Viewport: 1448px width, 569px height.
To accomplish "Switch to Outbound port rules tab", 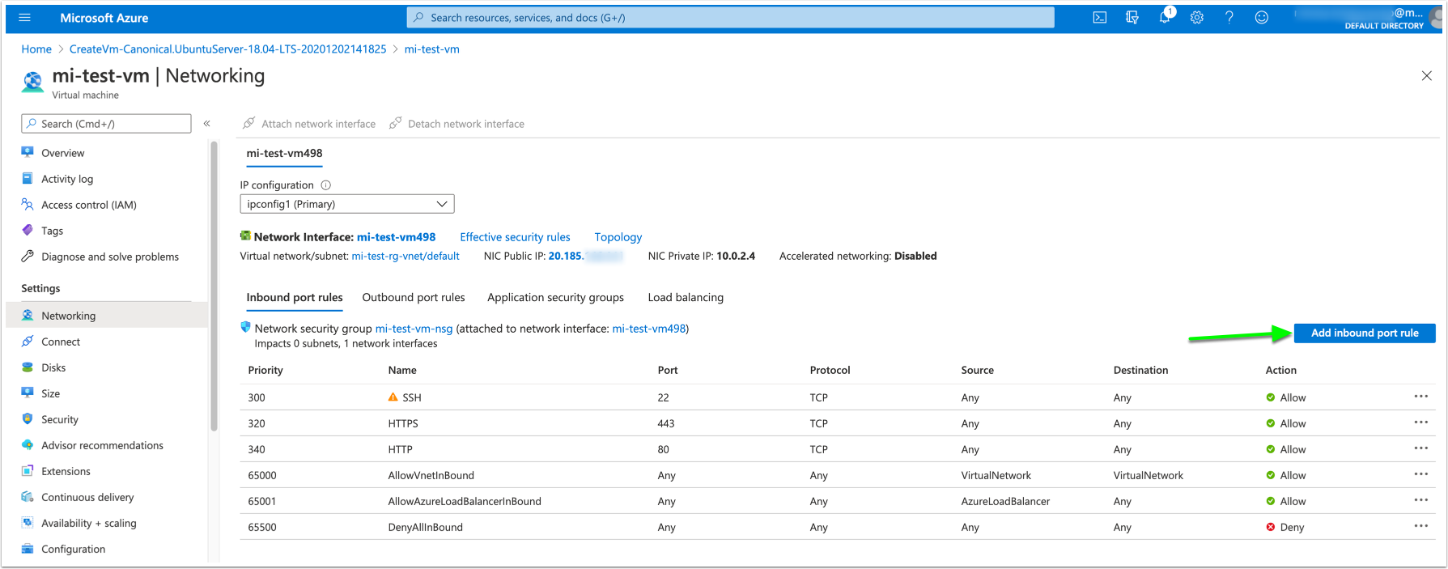I will click(x=413, y=298).
